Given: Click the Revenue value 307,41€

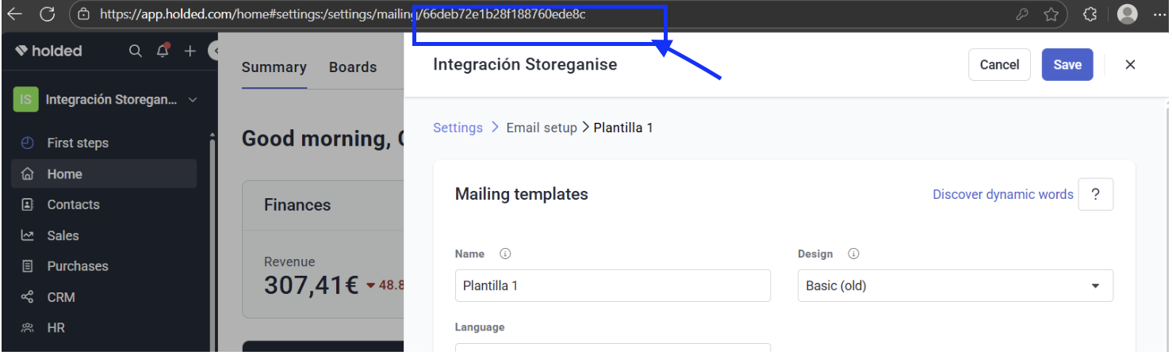Looking at the screenshot, I should point(312,285).
